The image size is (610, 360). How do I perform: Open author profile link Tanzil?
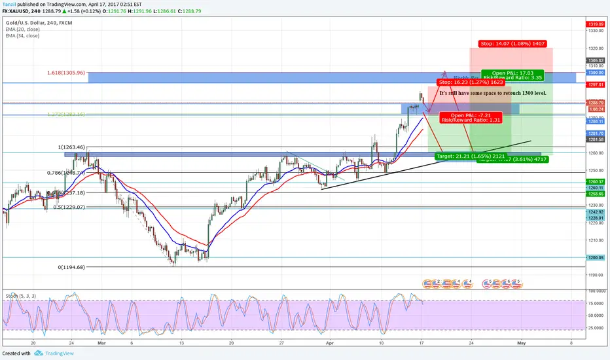click(9, 5)
